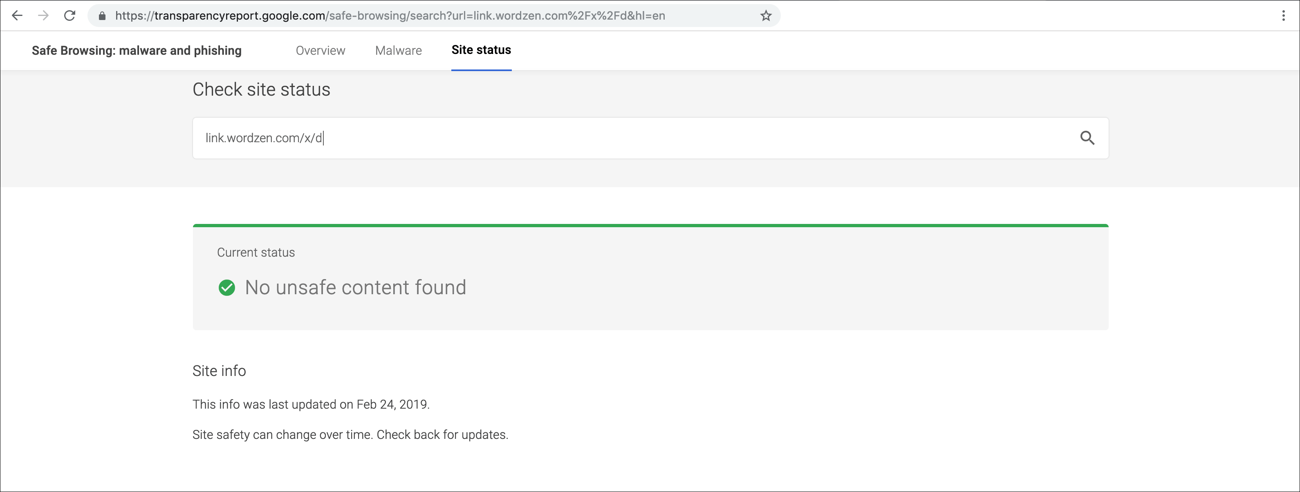Image resolution: width=1300 pixels, height=492 pixels.
Task: Click the green checkmark status icon
Action: pos(226,288)
